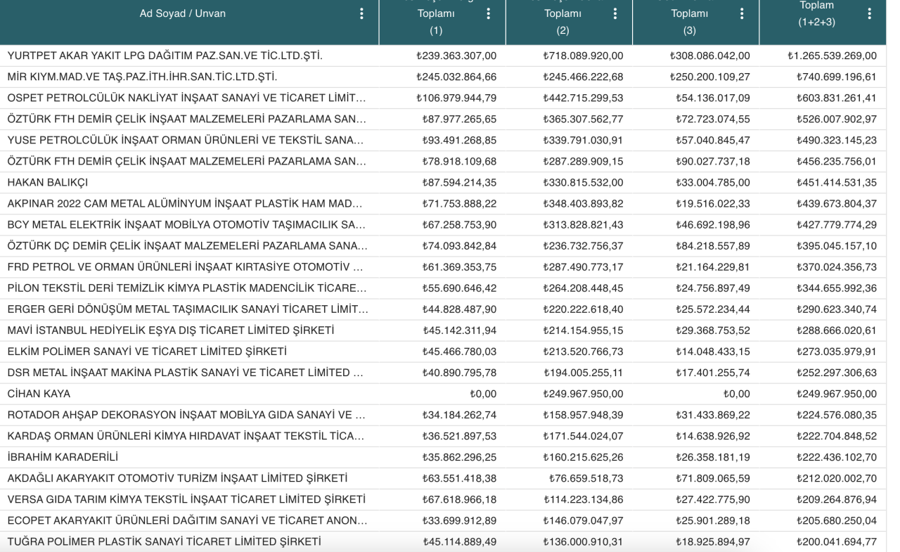Open column menu for Toplamı (2)

point(615,13)
